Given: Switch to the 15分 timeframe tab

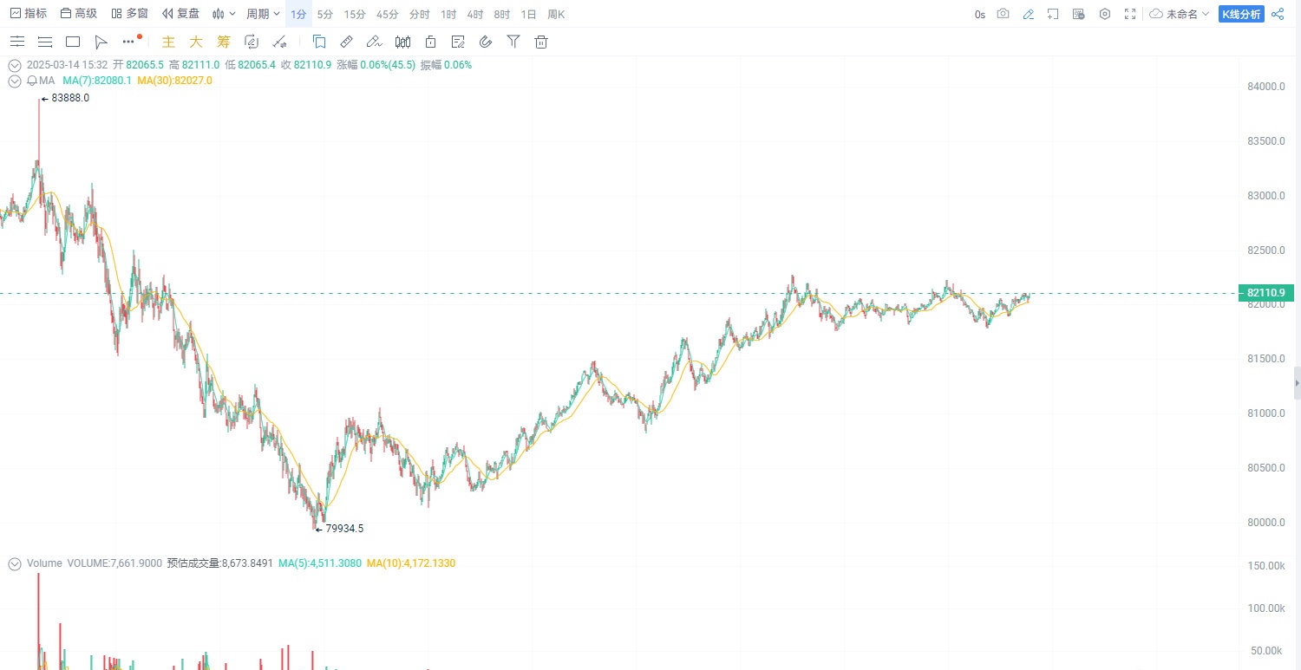Looking at the screenshot, I should pos(355,14).
